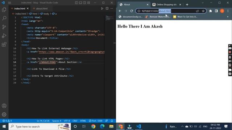Open the tab search chevron in Chrome
Image resolution: width=232 pixels, height=130 pixels.
coord(203,3)
